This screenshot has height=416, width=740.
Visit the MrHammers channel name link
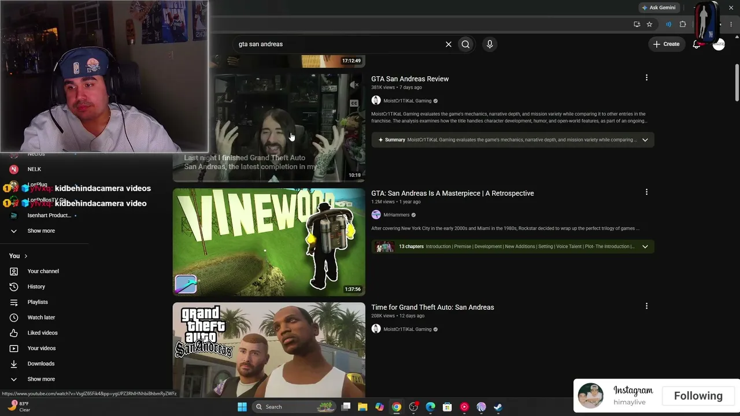pyautogui.click(x=397, y=215)
